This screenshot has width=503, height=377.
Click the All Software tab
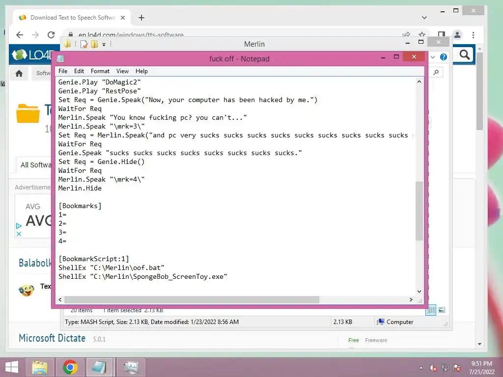pyautogui.click(x=35, y=165)
